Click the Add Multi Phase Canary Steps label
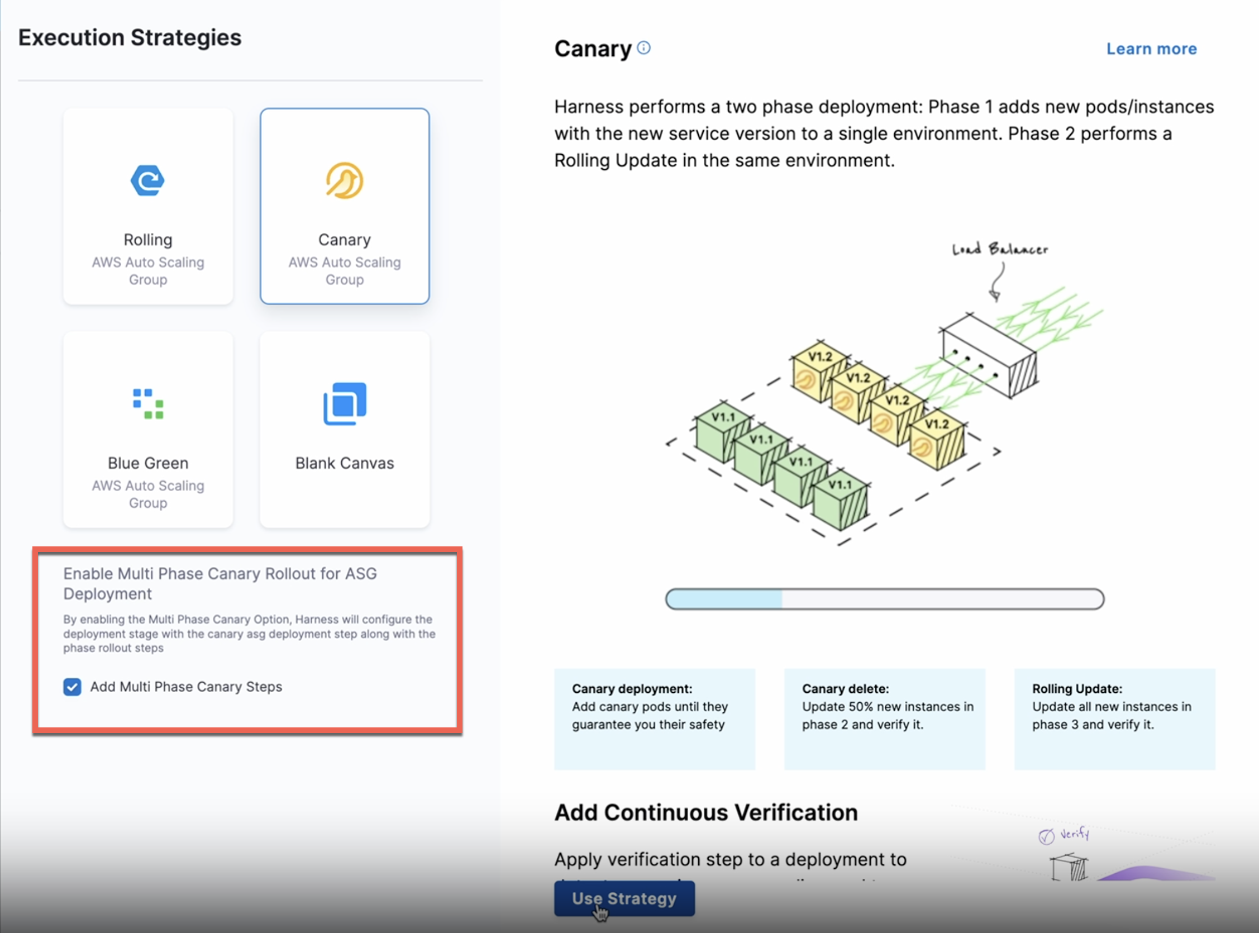 (x=186, y=687)
